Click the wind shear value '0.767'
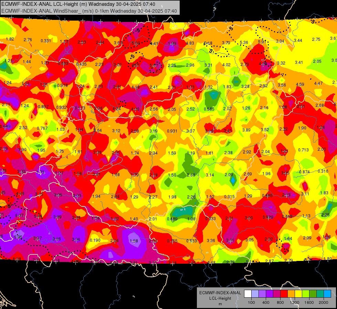337x309 pixels. pos(42,128)
